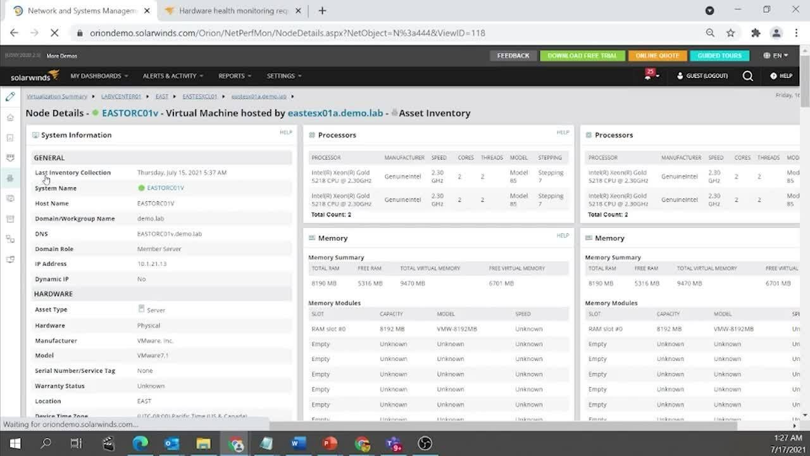Expand the Settings menu
Viewport: 810px width, 456px height.
click(284, 76)
